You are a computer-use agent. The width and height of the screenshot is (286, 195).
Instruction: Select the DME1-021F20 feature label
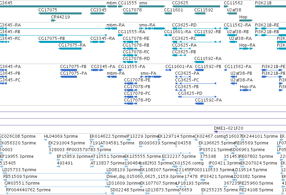pyautogui.click(x=229, y=128)
